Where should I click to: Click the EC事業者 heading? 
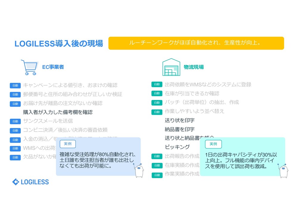coord(53,67)
